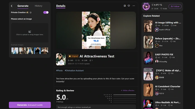Open the AI Consistent Character author avatar
Screen dimensions: 195x109
(157, 94)
